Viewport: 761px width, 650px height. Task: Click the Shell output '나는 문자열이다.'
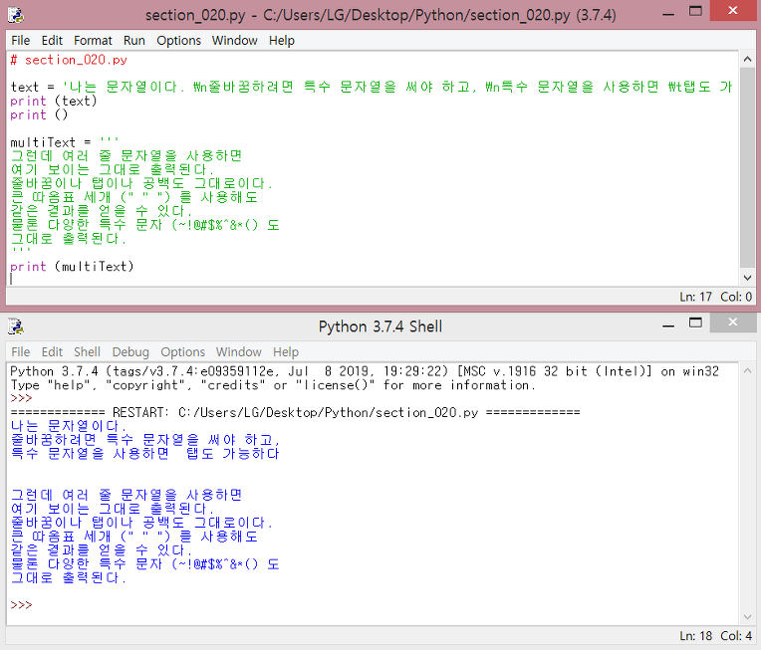point(68,426)
